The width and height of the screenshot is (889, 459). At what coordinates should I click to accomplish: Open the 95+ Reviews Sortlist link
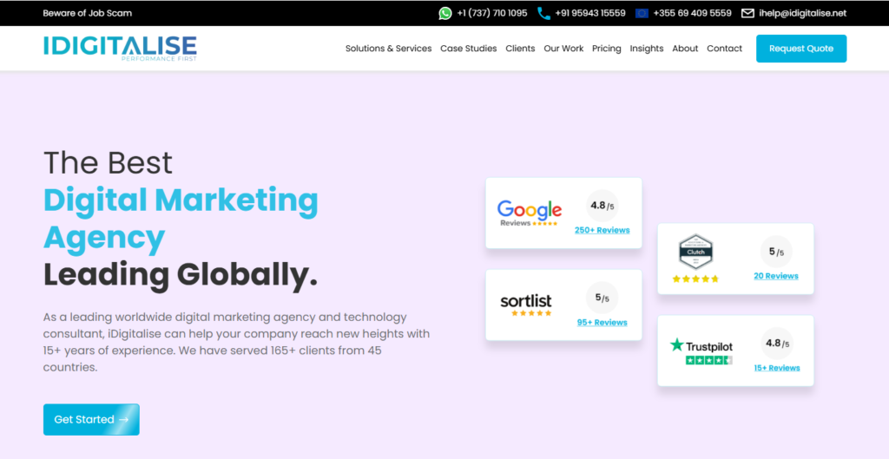tap(602, 322)
